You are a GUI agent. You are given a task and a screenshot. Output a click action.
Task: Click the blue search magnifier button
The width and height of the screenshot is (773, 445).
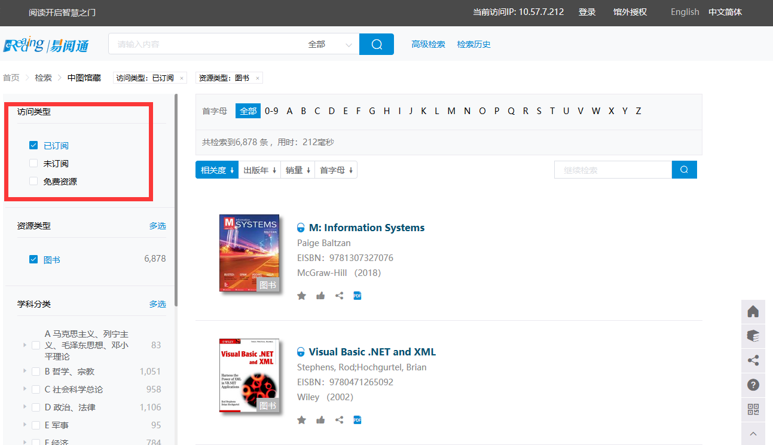[x=376, y=44]
